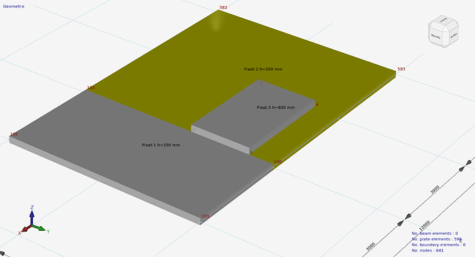Viewport: 475px width, 257px height.
Task: Click node 103 on the left edge
Action: click(91, 88)
